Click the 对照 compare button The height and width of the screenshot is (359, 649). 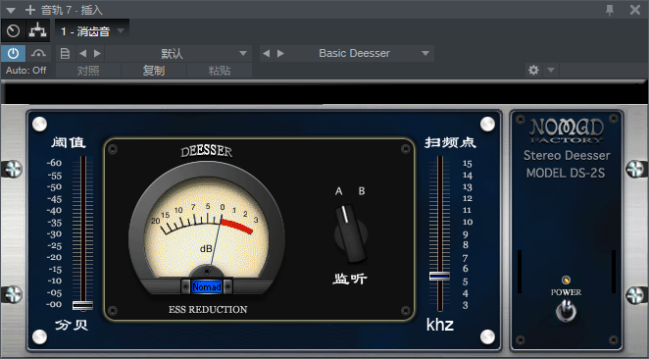(x=88, y=71)
